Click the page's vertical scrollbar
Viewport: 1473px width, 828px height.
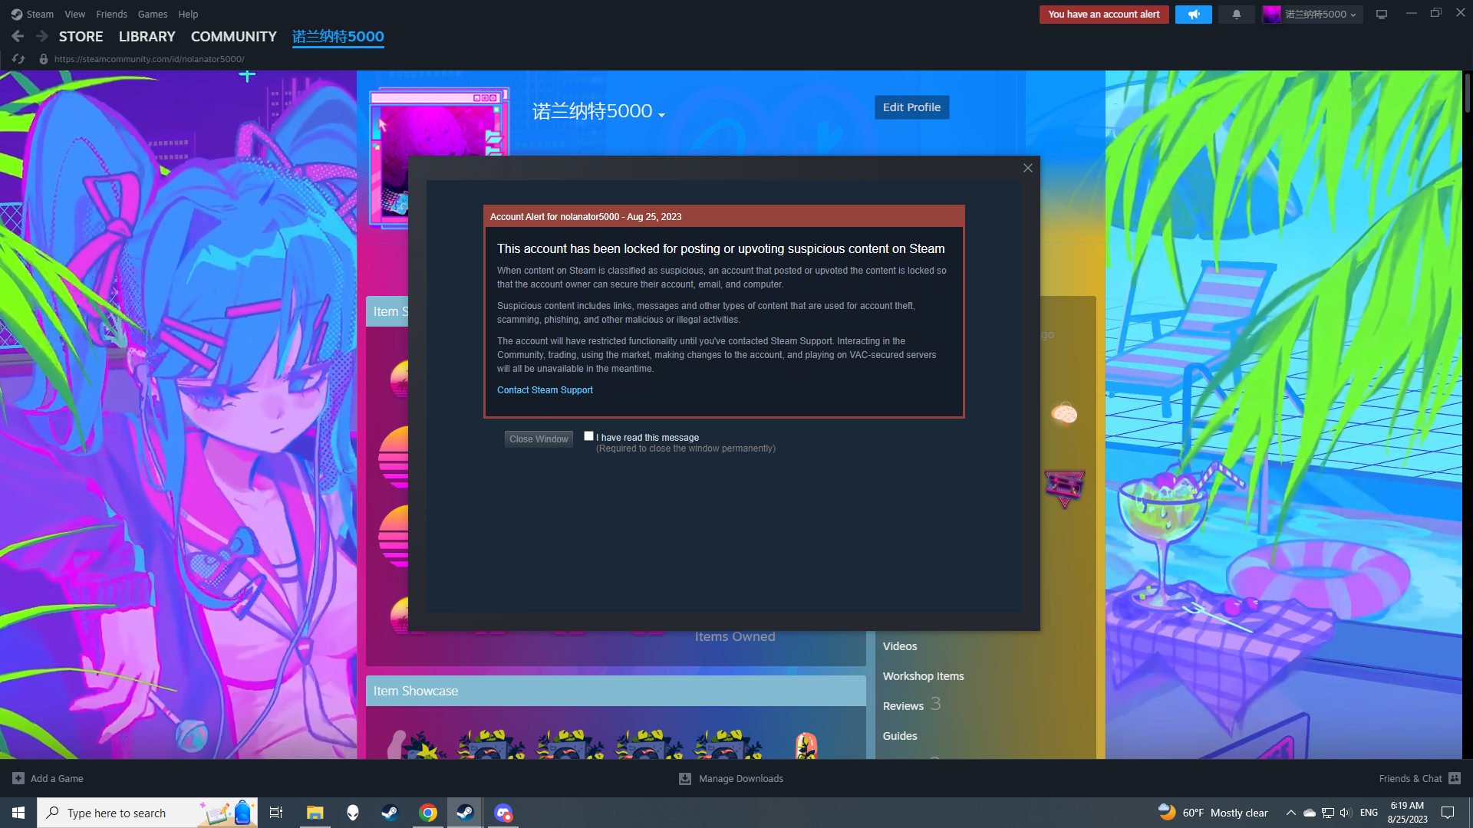click(1467, 94)
